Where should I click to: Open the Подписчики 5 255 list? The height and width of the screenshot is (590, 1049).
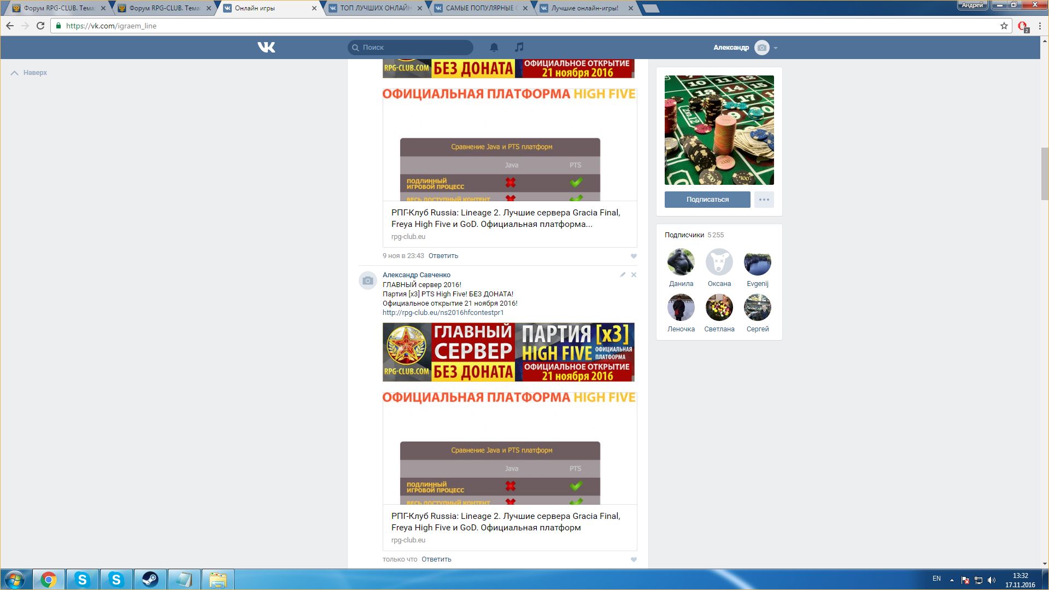click(694, 235)
